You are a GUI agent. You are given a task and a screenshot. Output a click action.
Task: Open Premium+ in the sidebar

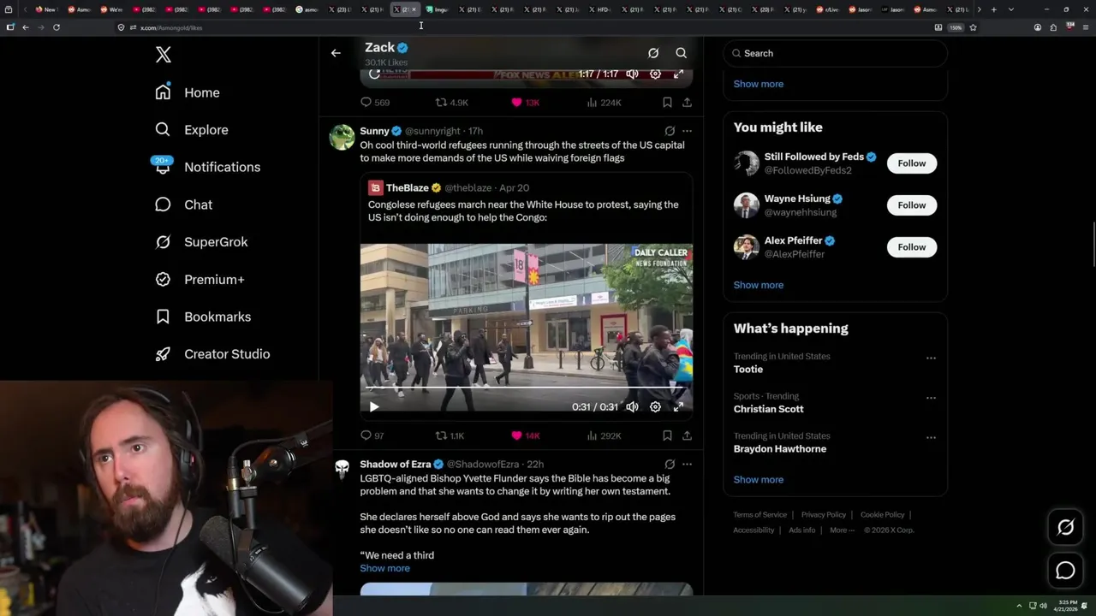200,279
